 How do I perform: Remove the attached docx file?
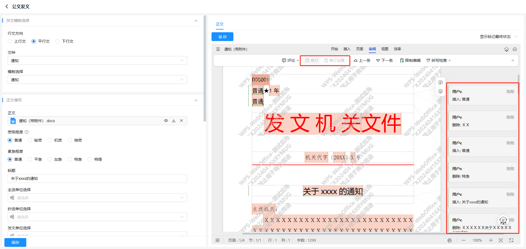point(181,121)
